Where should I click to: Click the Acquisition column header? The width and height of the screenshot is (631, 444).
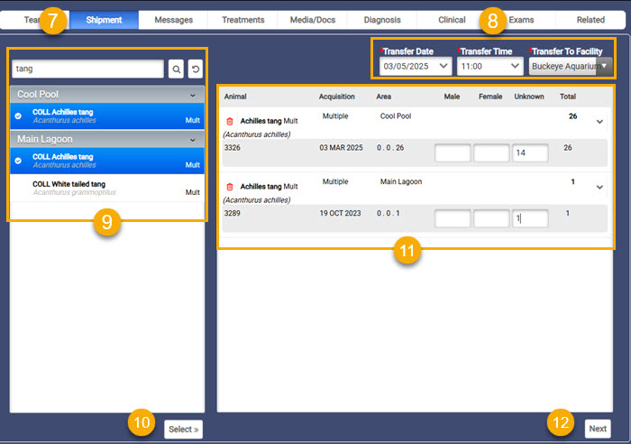pos(336,97)
